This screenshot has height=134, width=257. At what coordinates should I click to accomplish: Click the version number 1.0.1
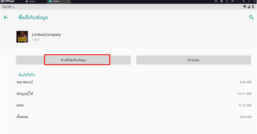tap(36, 40)
